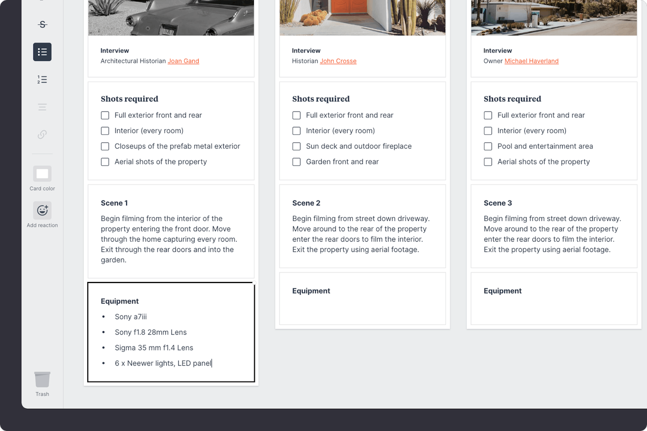The image size is (647, 431).
Task: Check 'Garden front and rear' shot
Action: (296, 162)
